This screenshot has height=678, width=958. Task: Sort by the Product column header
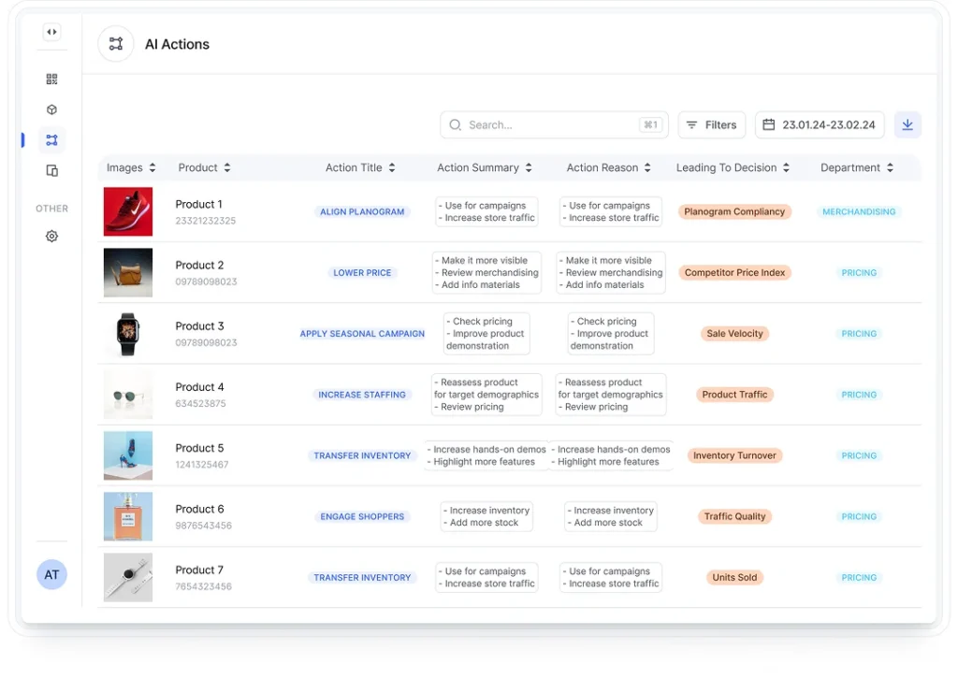pyautogui.click(x=204, y=167)
